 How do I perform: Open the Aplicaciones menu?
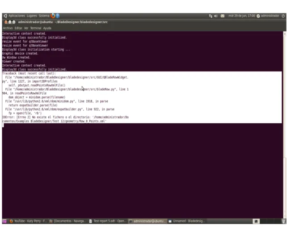17,16
